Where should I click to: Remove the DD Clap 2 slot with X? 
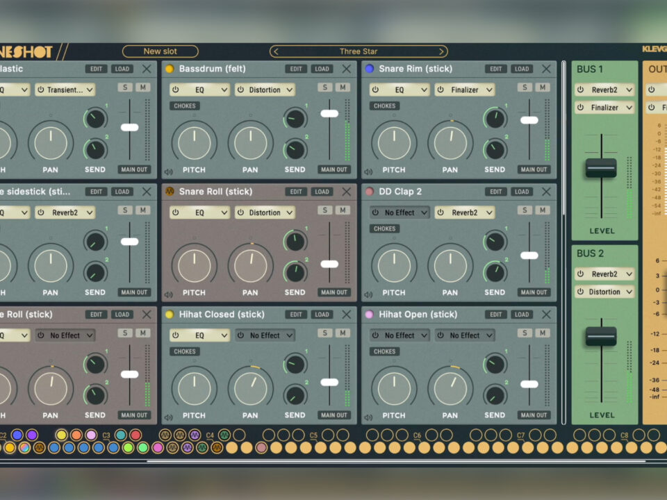pyautogui.click(x=546, y=192)
